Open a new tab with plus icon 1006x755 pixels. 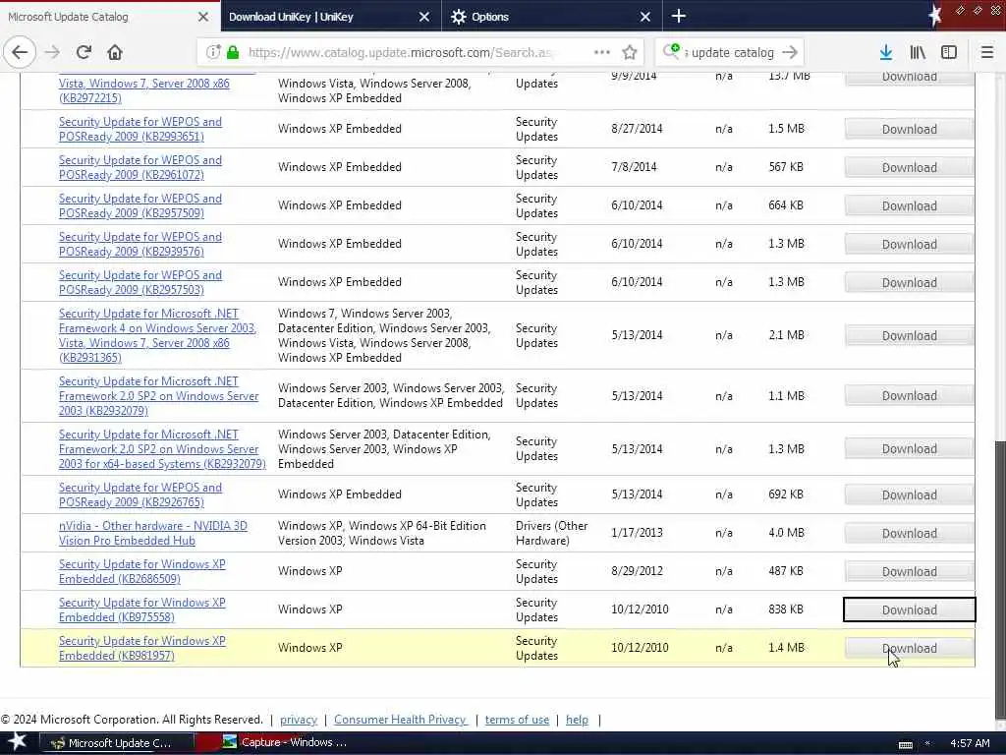click(679, 16)
